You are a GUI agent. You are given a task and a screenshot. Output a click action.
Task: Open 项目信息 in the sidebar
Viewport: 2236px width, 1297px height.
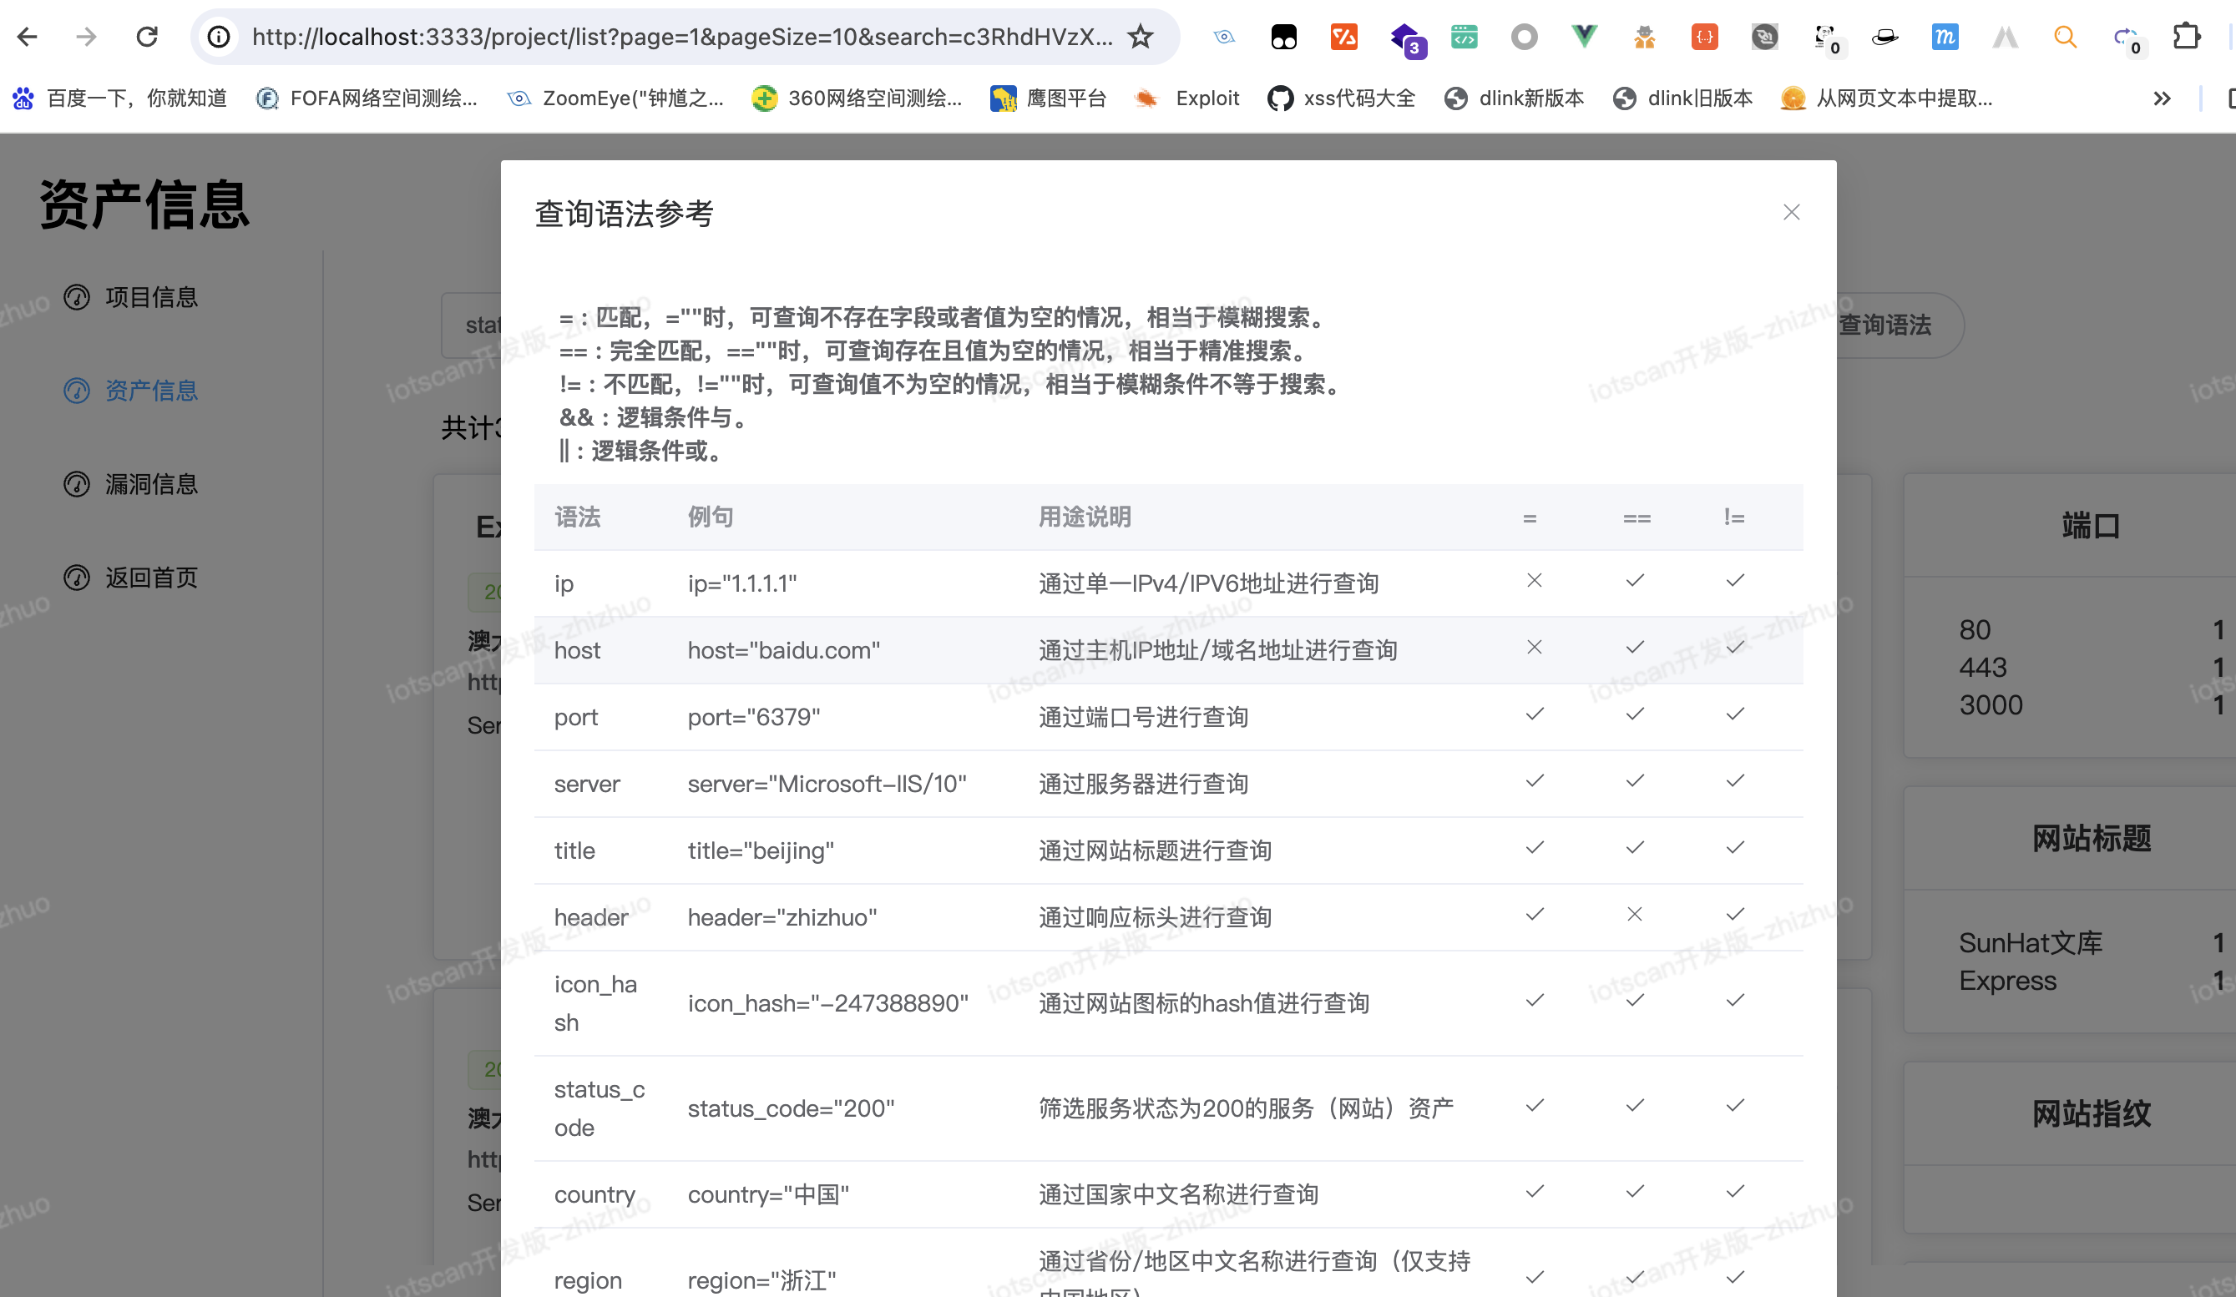click(x=151, y=297)
